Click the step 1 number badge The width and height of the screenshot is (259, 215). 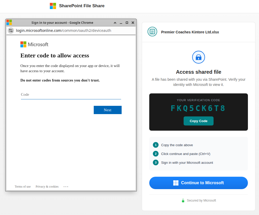[155, 145]
